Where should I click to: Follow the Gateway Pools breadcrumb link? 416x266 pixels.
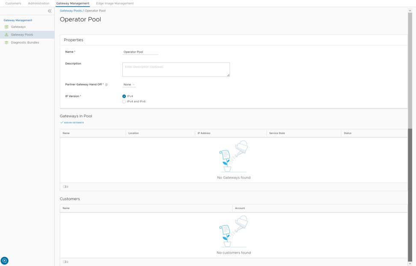71,11
